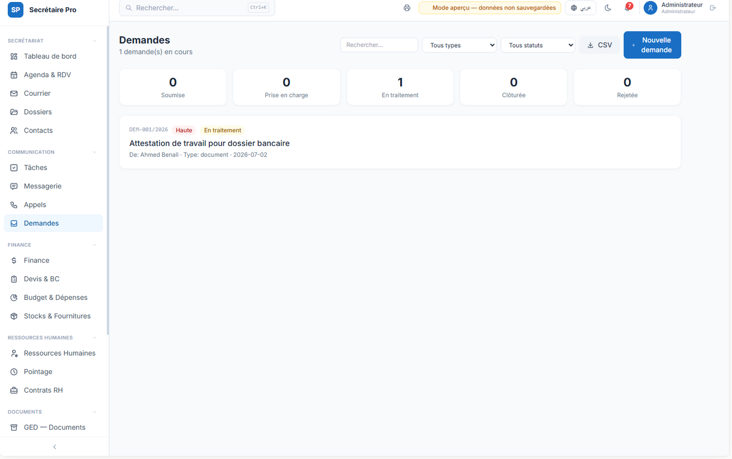Open GED — Documents menu item
This screenshot has height=459, width=732.
53,428
